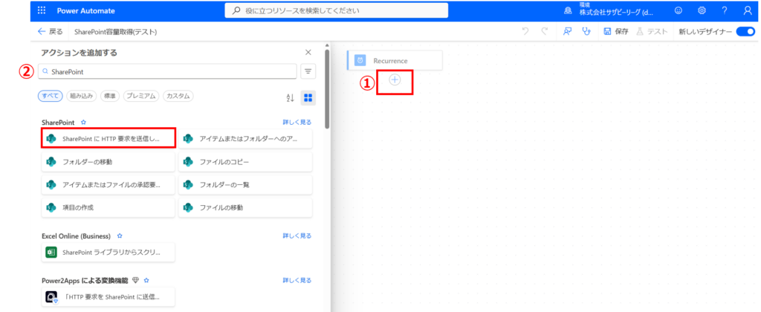
Task: Toggle A-Z sort order of actions
Action: coord(290,97)
